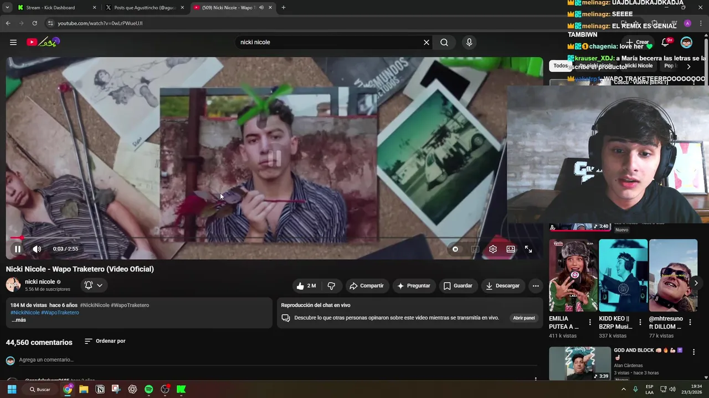Expand description with '...más'
709x398 pixels.
[x=19, y=320]
